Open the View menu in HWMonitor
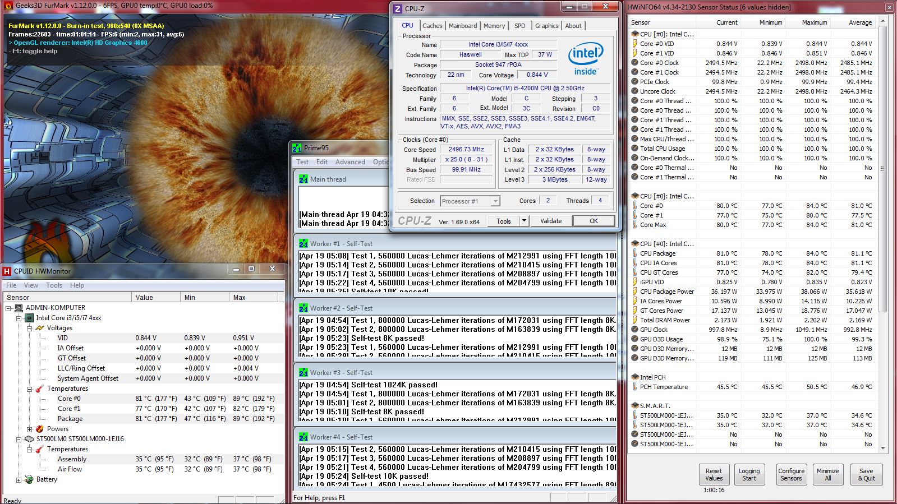This screenshot has width=897, height=504. click(x=31, y=285)
